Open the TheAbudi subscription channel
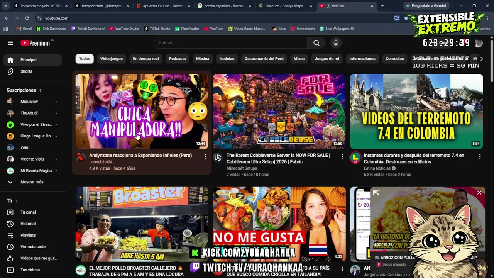Image resolution: width=494 pixels, height=278 pixels. coord(32,113)
